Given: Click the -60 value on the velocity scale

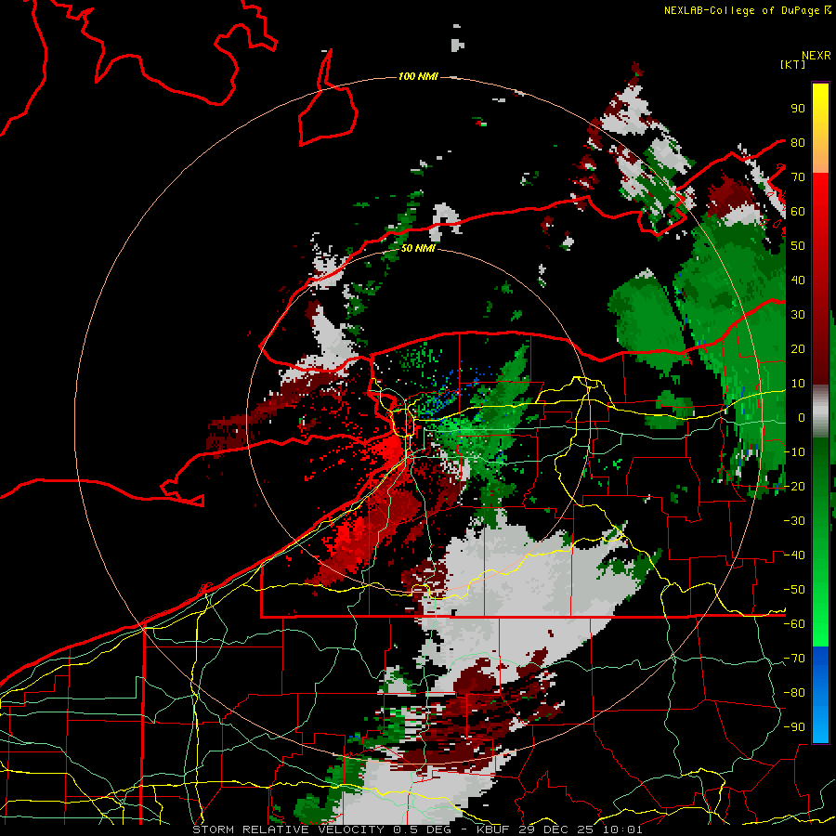Looking at the screenshot, I should (794, 624).
